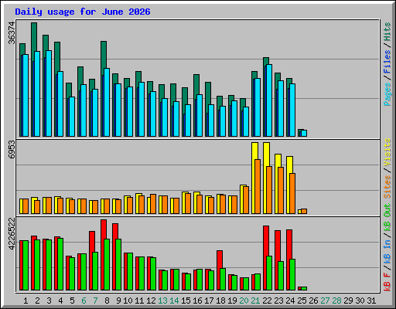The width and height of the screenshot is (396, 309).
Task: Click day label 15 on the x-axis
Action: (186, 301)
